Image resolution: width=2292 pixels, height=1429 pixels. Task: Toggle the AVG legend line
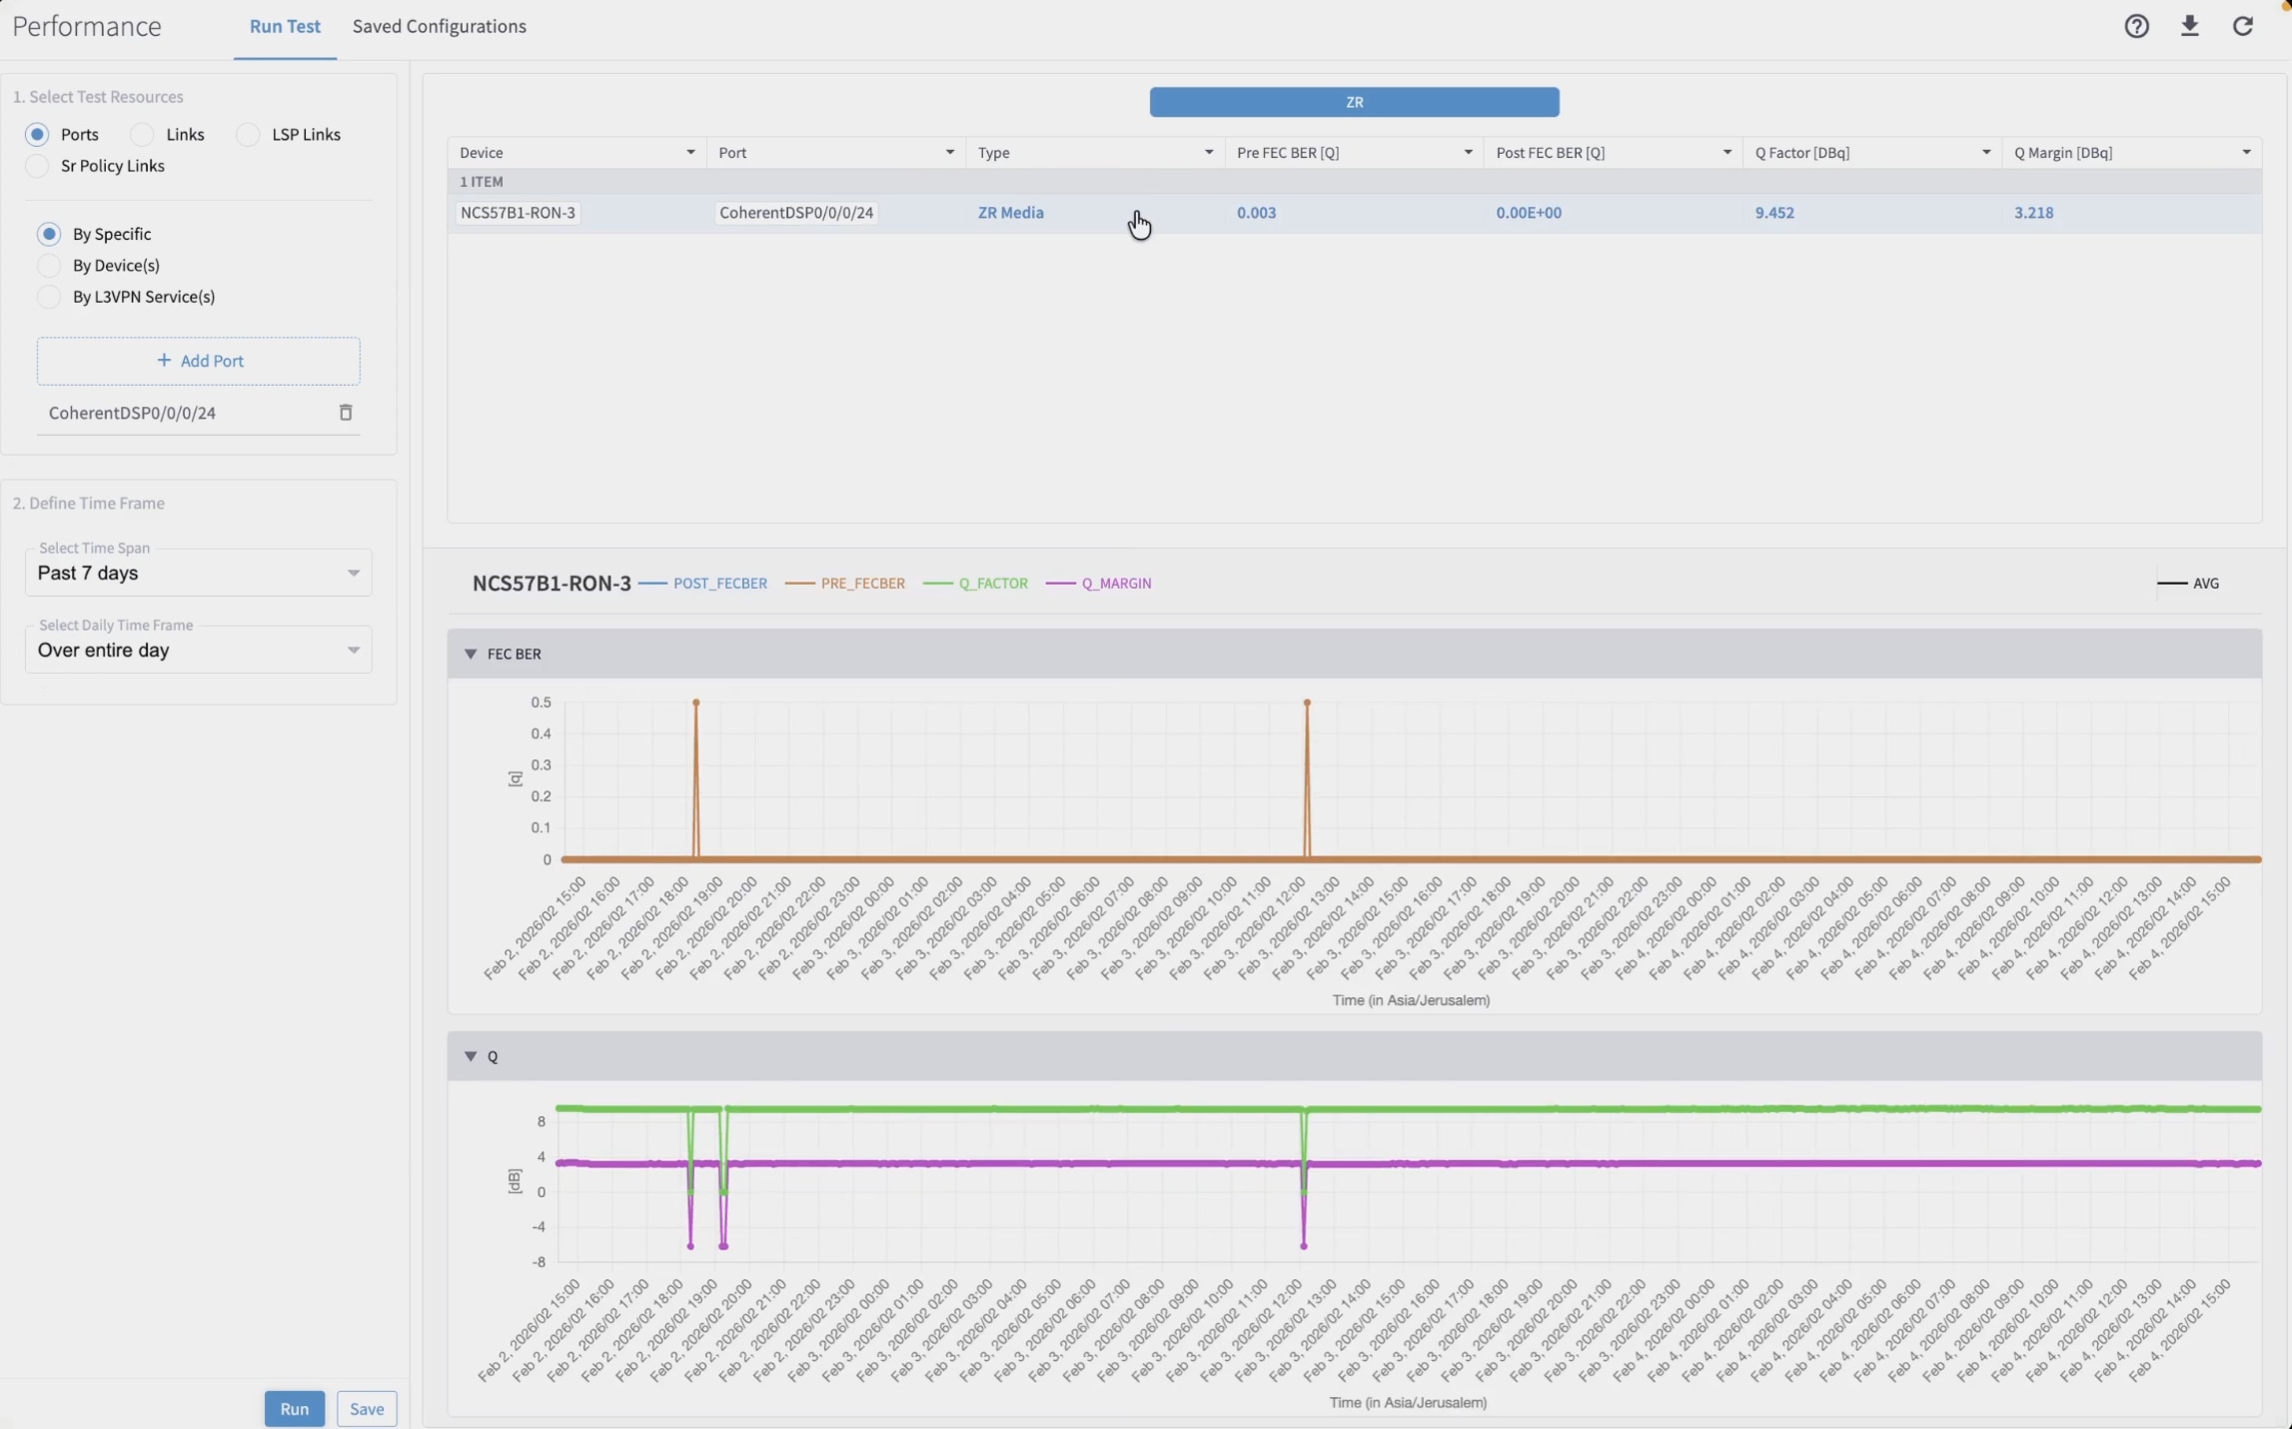2189,584
